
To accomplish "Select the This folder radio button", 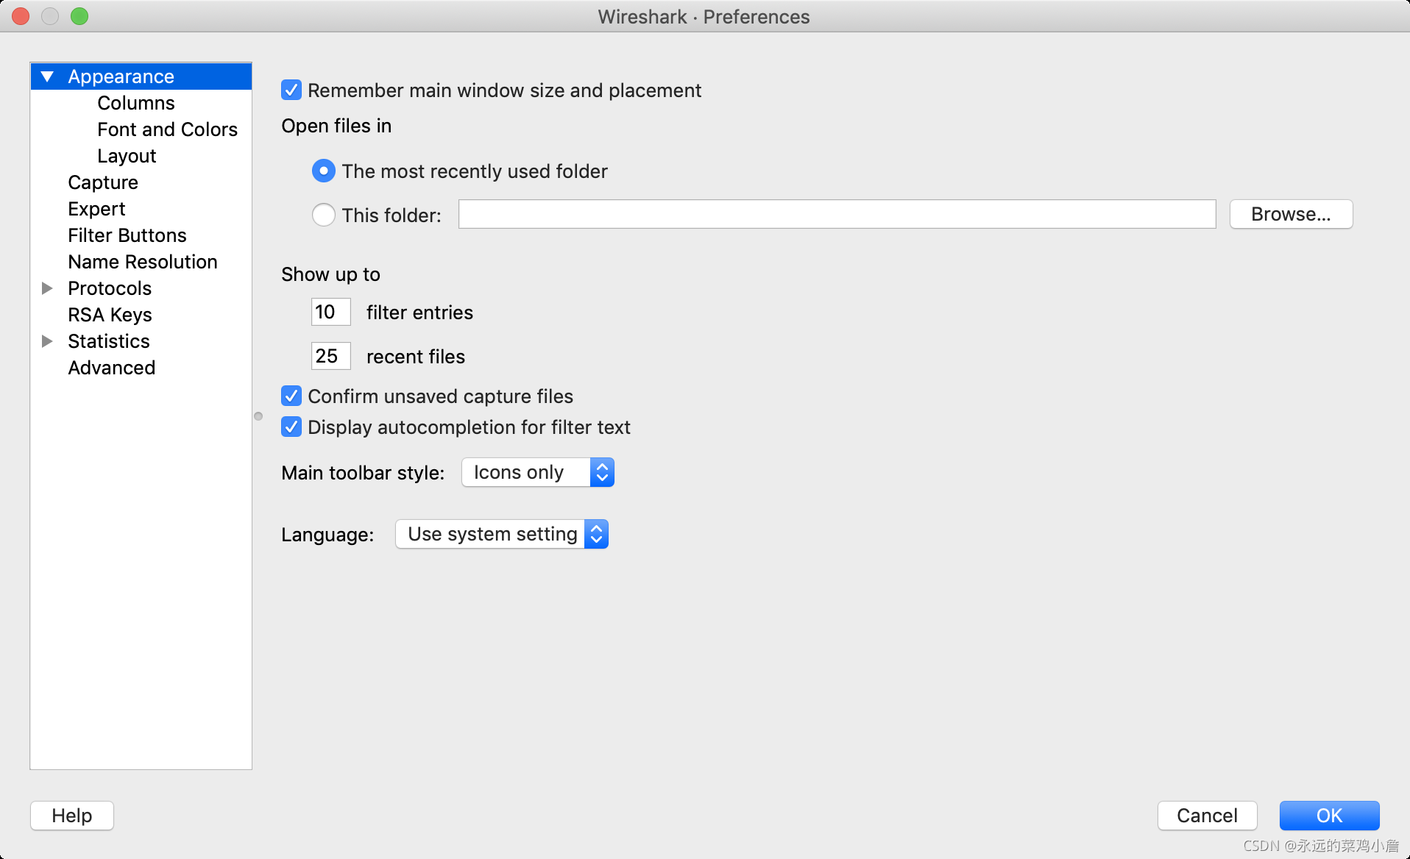I will click(324, 215).
